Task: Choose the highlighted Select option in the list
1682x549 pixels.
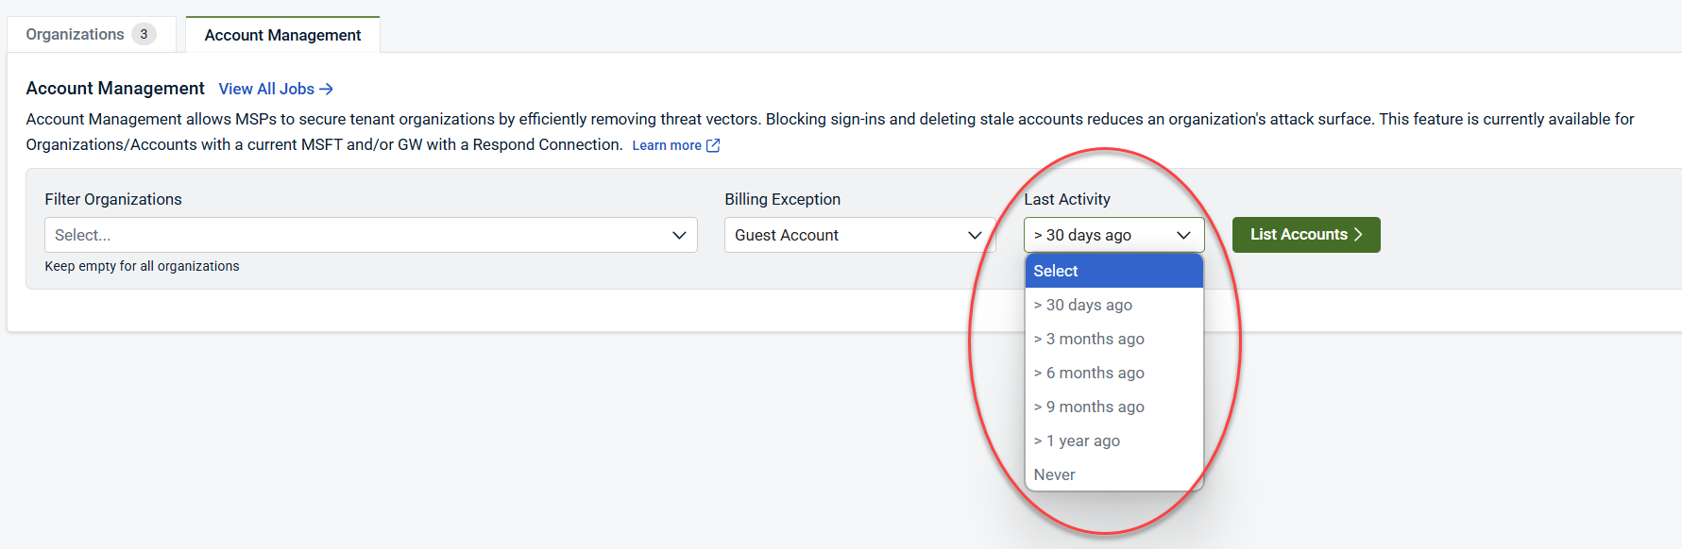Action: (x=1113, y=271)
